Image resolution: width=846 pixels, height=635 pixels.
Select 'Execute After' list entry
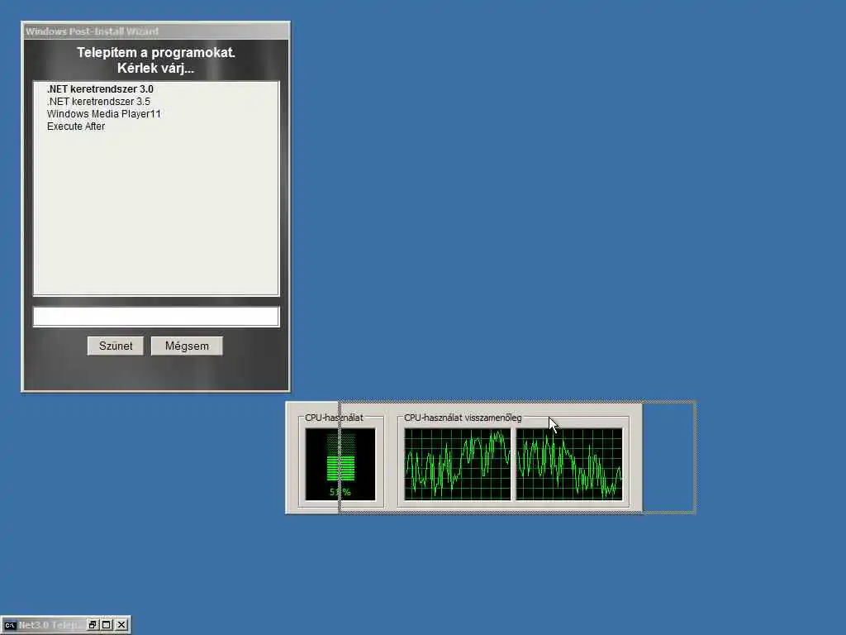[76, 127]
